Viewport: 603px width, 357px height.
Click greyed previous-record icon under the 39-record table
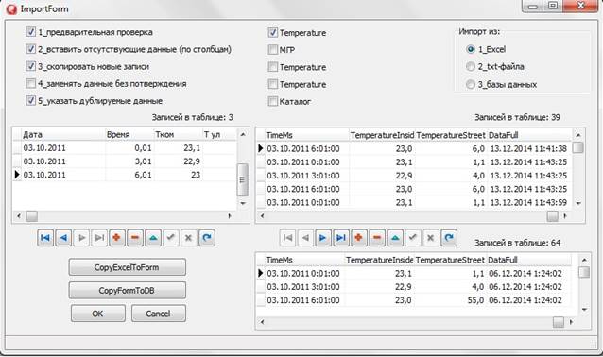pos(305,238)
